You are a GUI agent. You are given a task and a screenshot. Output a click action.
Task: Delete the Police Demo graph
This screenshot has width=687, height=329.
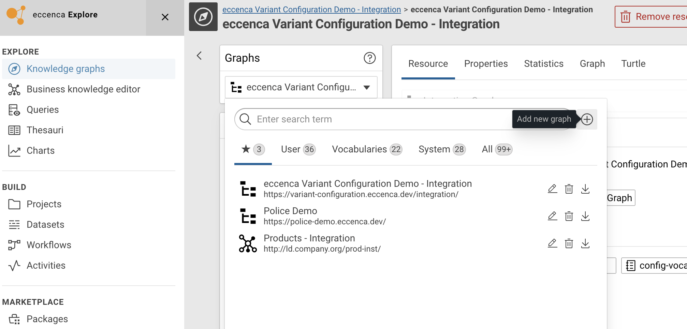pyautogui.click(x=569, y=216)
